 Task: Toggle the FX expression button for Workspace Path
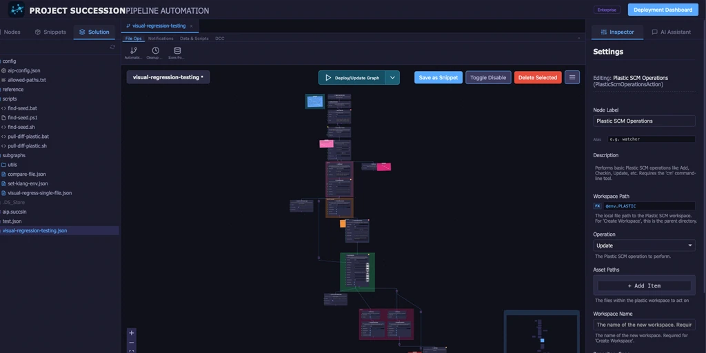[598, 205]
